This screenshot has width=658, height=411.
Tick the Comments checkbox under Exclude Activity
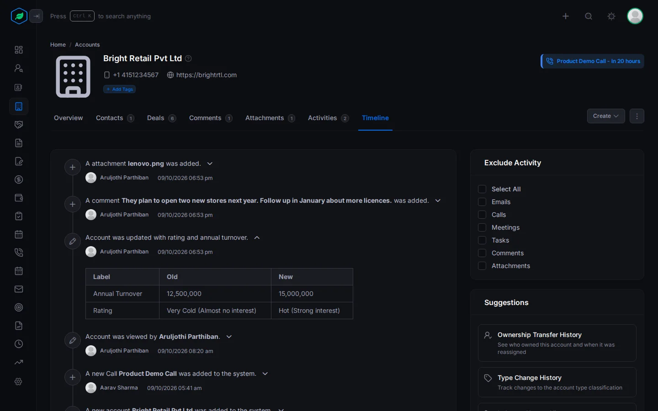coord(482,253)
